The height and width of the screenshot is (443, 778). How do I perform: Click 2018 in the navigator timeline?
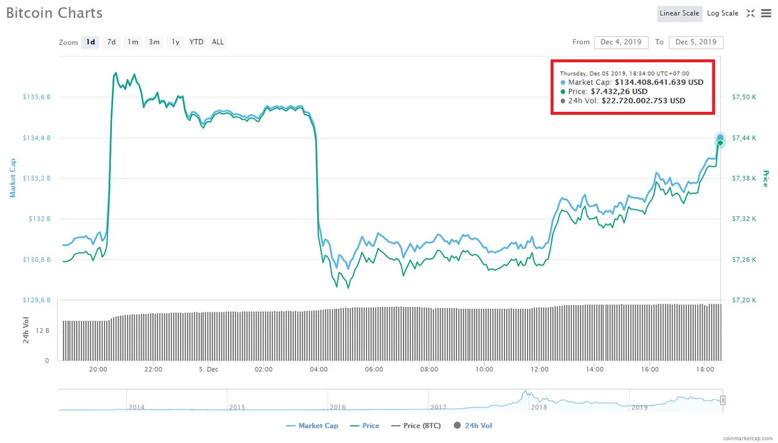(539, 407)
